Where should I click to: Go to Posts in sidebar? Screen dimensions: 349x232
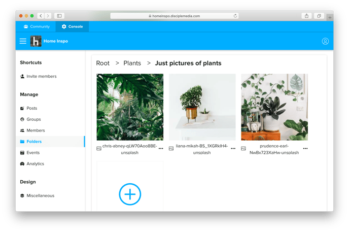pyautogui.click(x=29, y=108)
